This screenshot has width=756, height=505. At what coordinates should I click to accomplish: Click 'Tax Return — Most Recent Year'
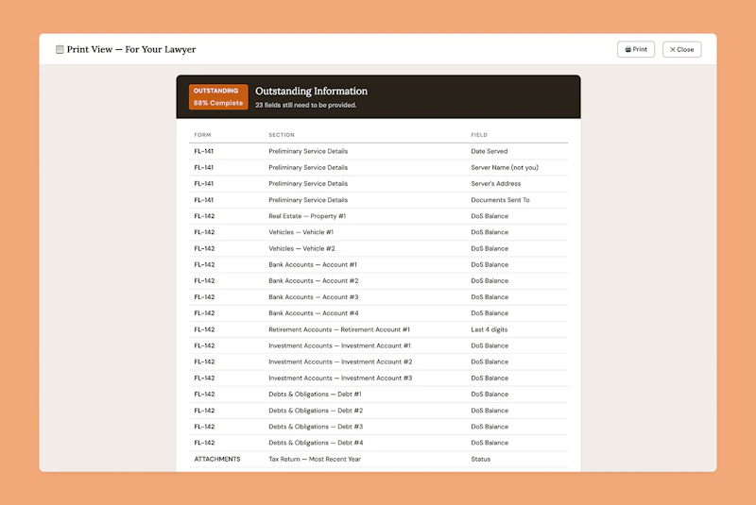point(315,459)
